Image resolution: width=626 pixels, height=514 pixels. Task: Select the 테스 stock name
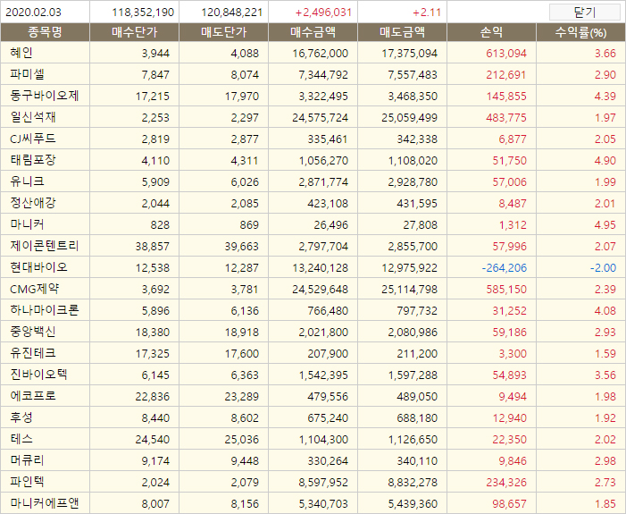pos(21,439)
